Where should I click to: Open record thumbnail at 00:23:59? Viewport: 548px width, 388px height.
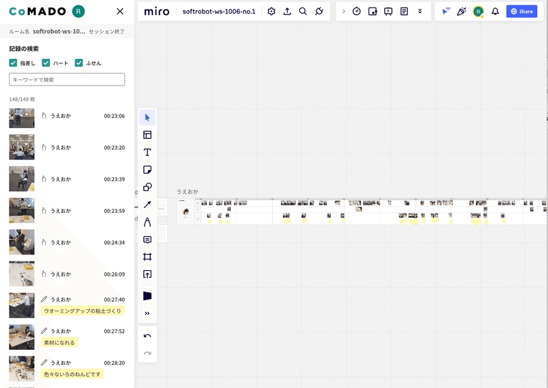[22, 211]
